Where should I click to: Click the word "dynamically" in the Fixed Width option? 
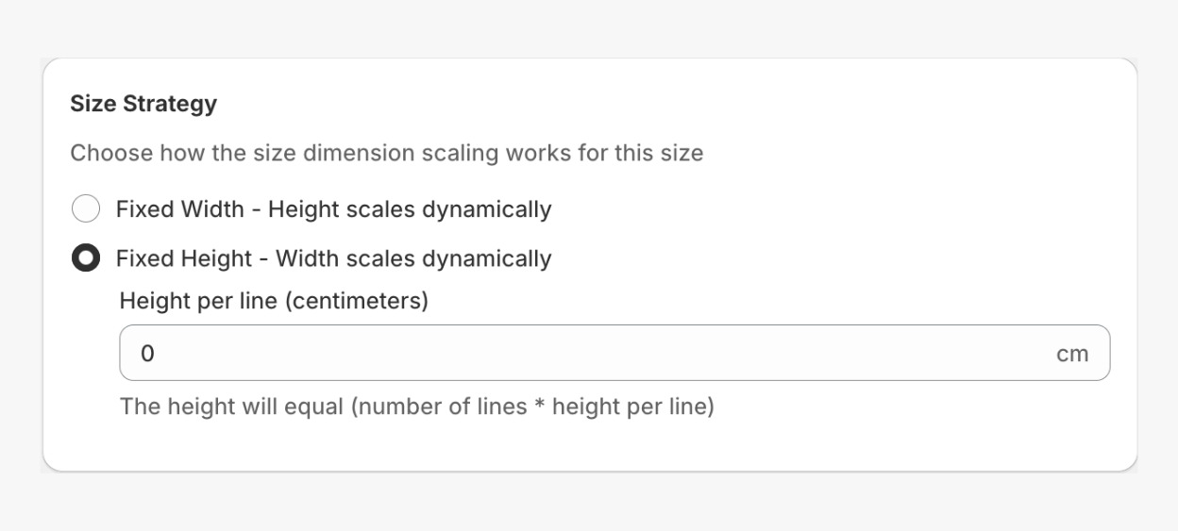point(488,208)
